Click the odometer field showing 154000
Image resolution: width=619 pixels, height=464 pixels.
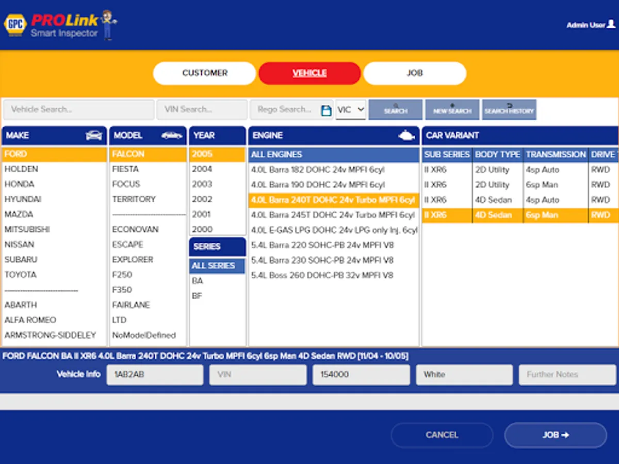361,375
